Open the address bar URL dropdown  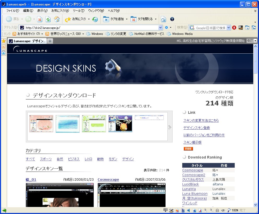160,28
